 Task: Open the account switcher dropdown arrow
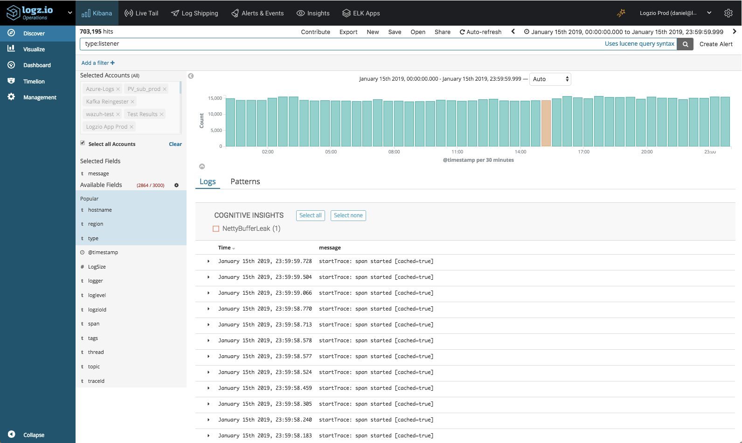pos(70,13)
